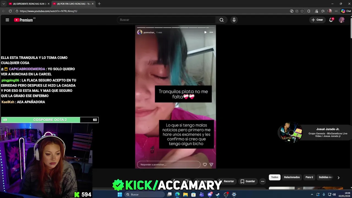This screenshot has width=352, height=198.
Task: Open more video actions ellipsis button
Action: point(263,181)
